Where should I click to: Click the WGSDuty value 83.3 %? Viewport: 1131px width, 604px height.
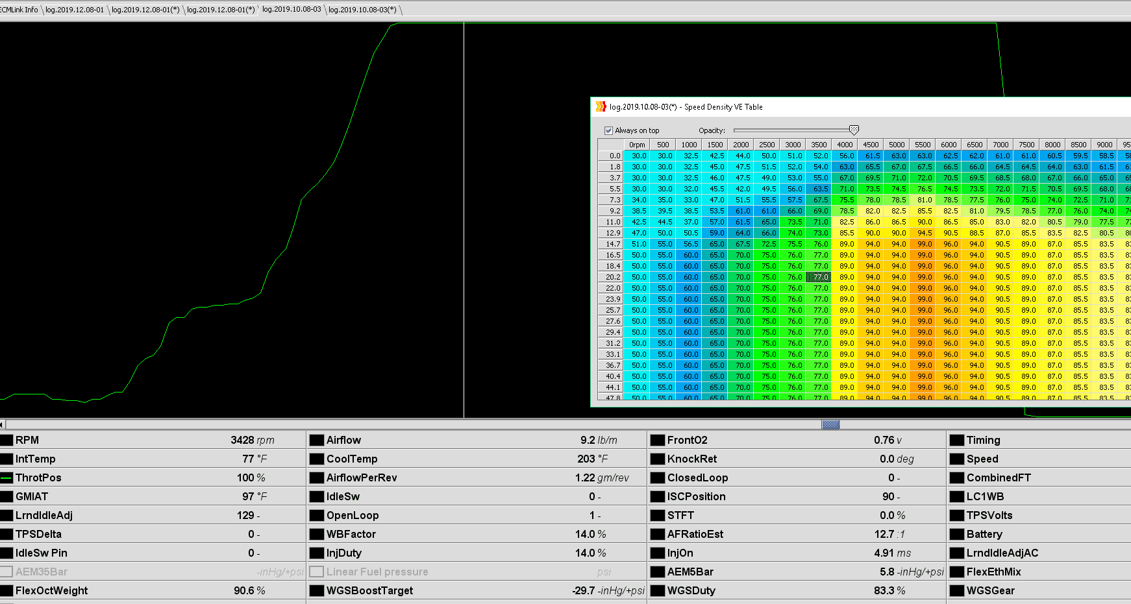pyautogui.click(x=889, y=590)
